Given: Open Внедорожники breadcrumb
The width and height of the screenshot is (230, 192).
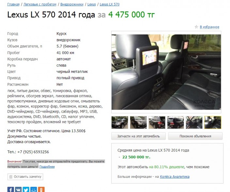Looking at the screenshot, I should (x=72, y=4).
